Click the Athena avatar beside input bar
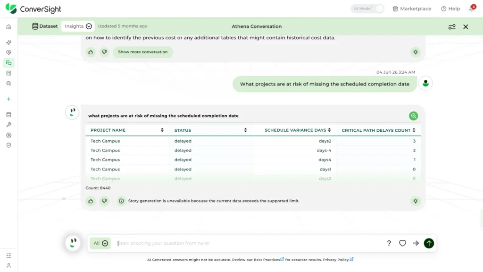Image resolution: width=483 pixels, height=272 pixels. (73, 243)
